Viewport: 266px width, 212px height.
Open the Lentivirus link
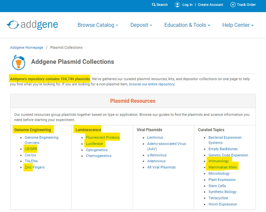[x=155, y=137]
